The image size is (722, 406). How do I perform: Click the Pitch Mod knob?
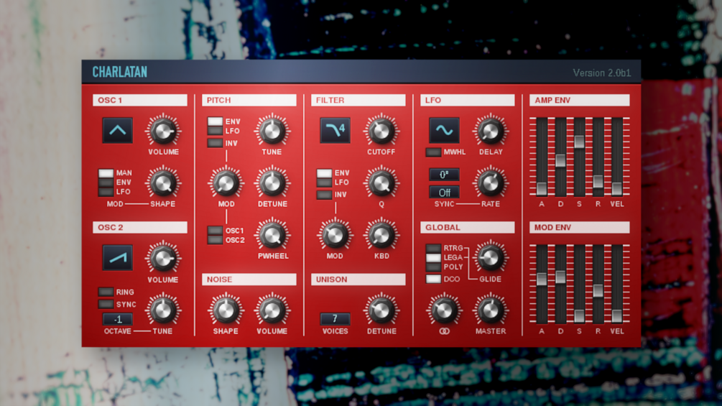click(x=226, y=183)
